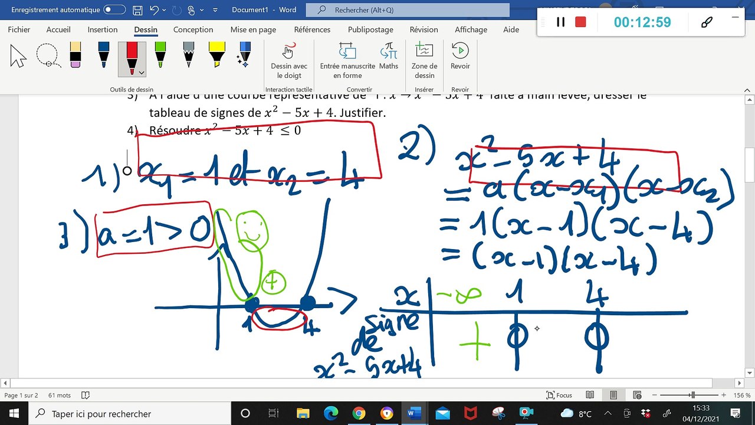Open the Maths ink converter
The height and width of the screenshot is (425, 755).
click(x=389, y=57)
